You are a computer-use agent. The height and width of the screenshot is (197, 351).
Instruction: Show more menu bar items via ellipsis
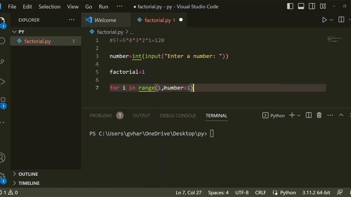[120, 6]
